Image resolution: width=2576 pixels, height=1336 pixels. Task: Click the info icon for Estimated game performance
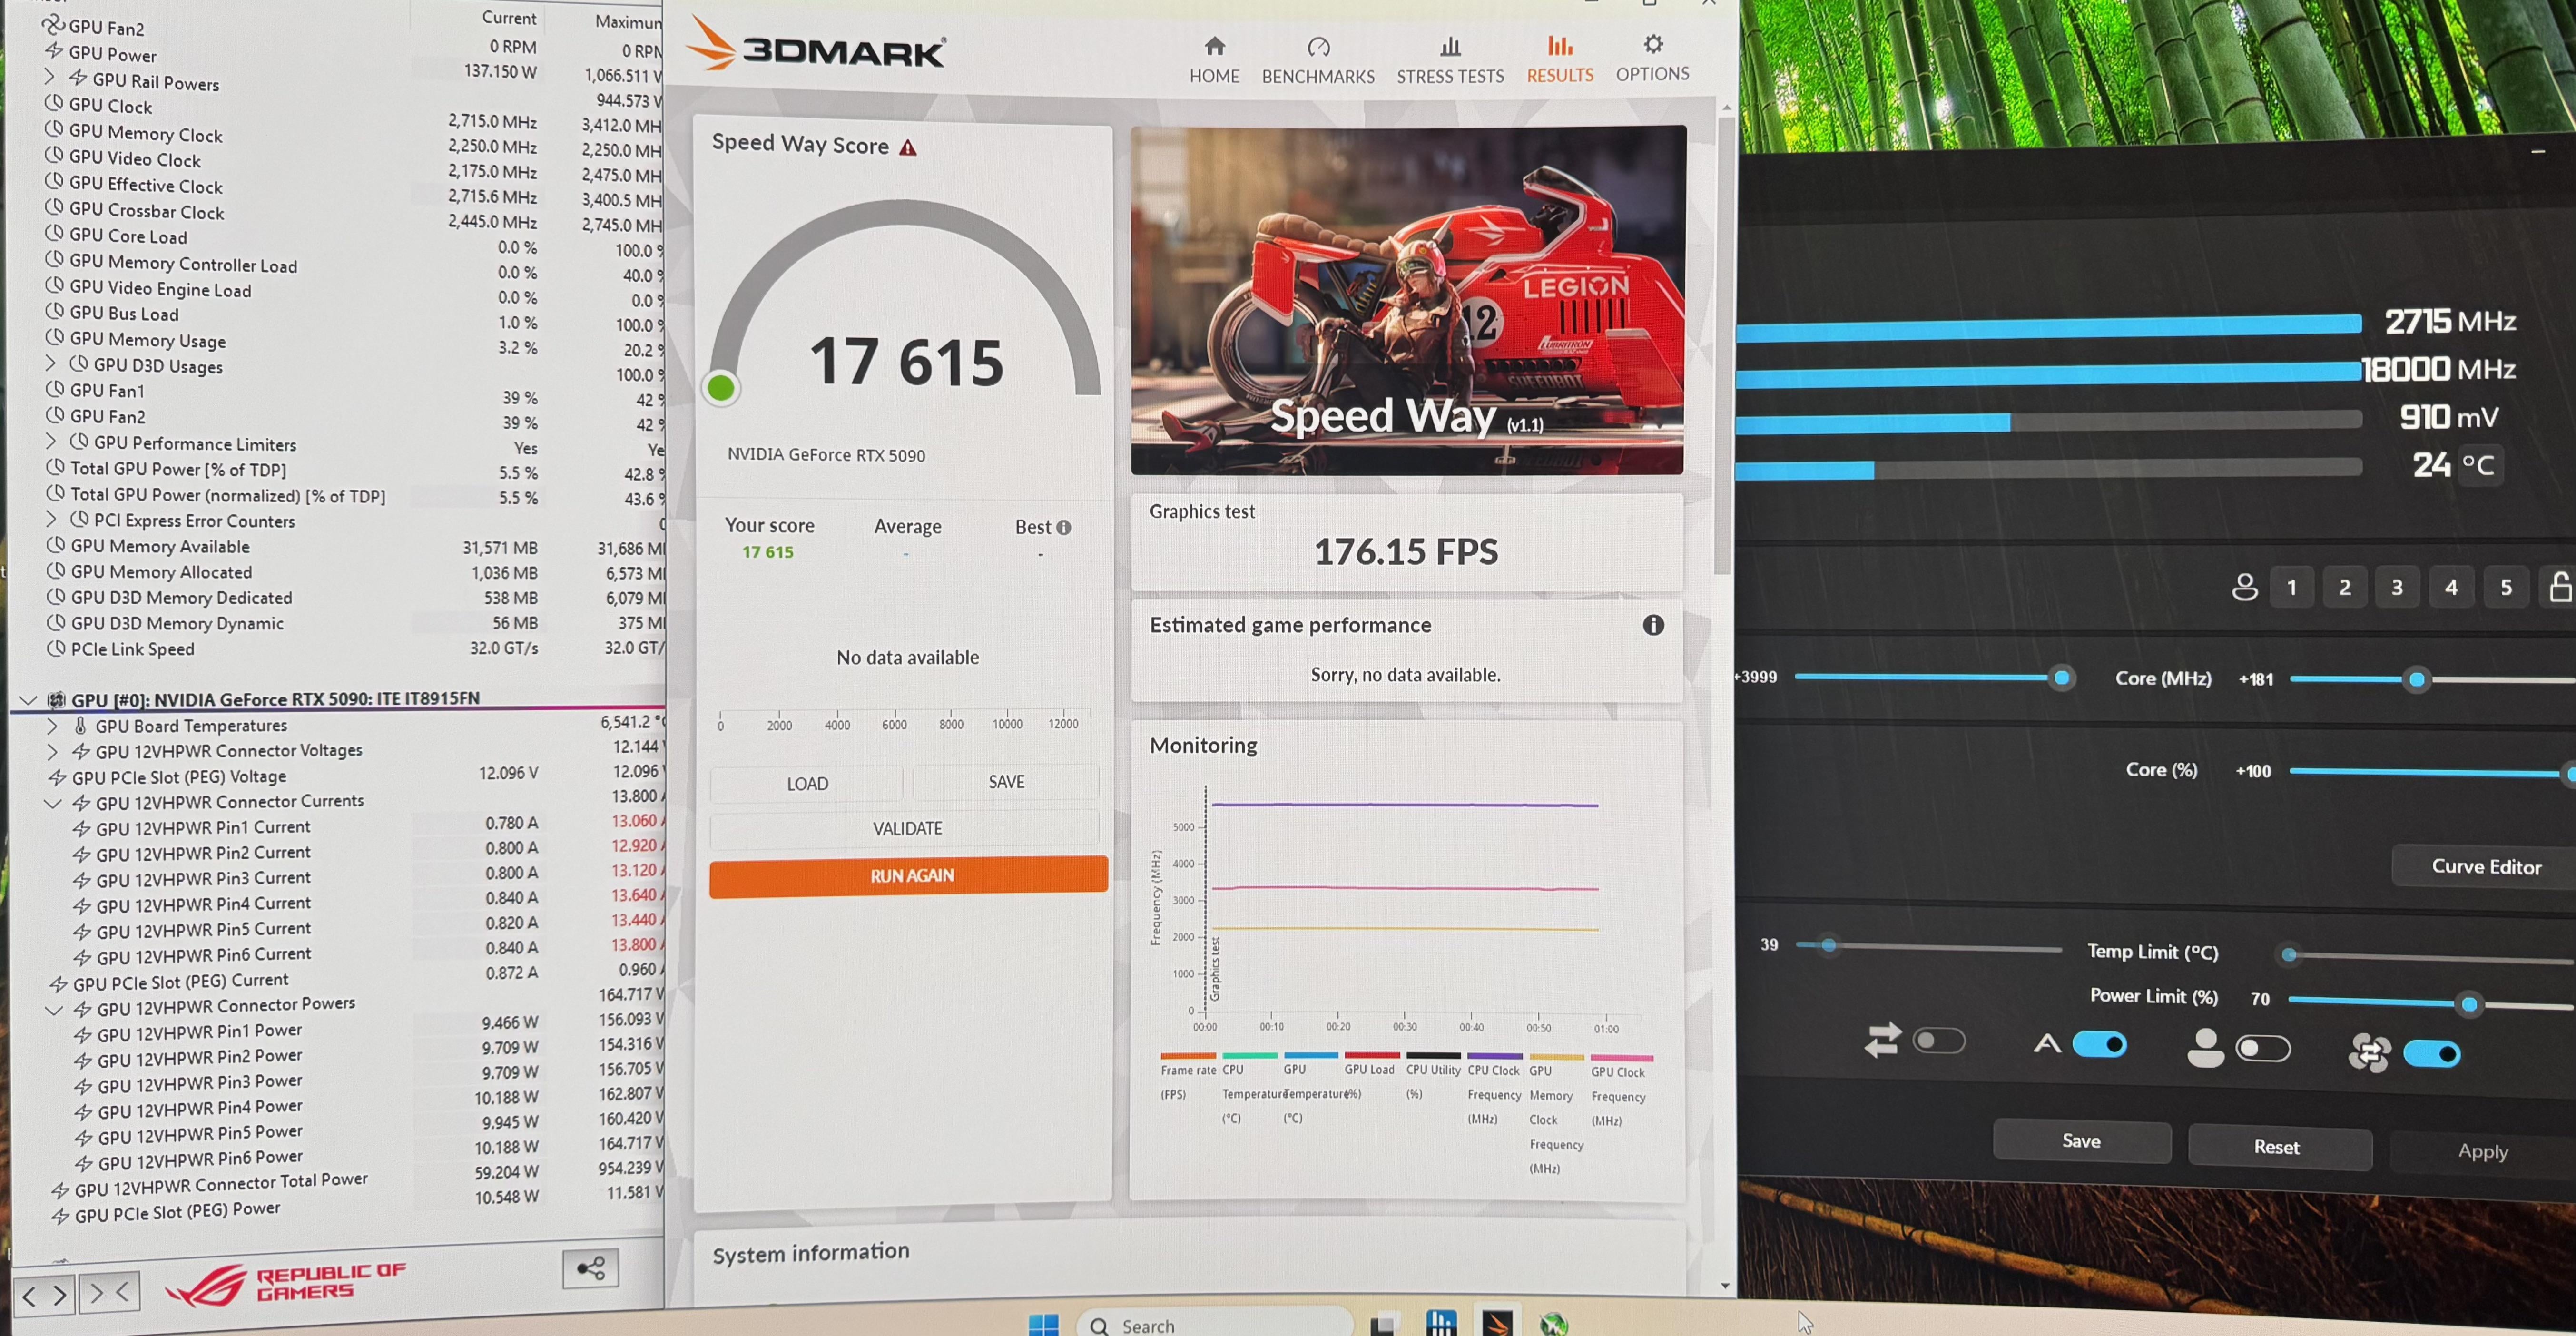[1653, 625]
